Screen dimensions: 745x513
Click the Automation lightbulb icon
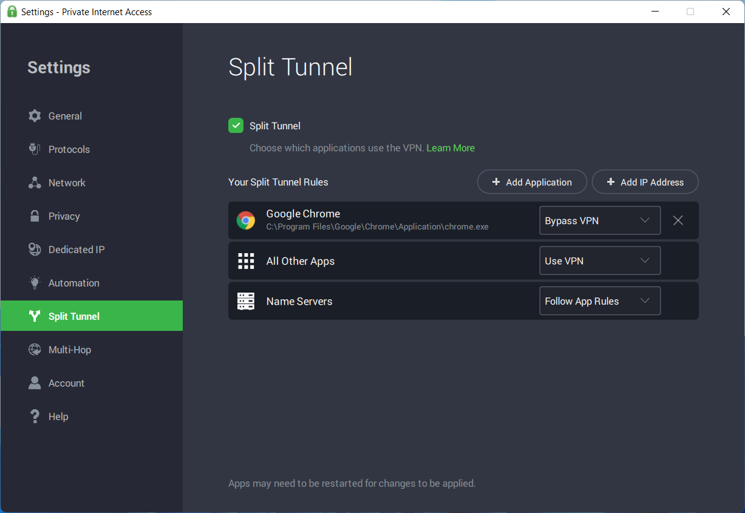click(35, 283)
